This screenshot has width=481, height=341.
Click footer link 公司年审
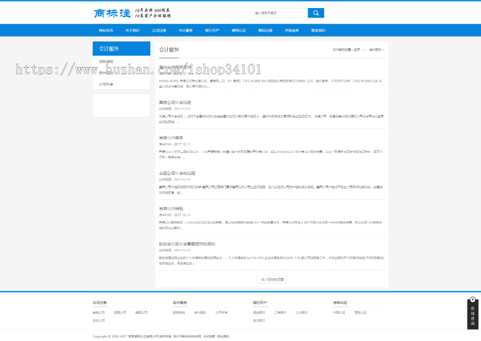(221, 313)
